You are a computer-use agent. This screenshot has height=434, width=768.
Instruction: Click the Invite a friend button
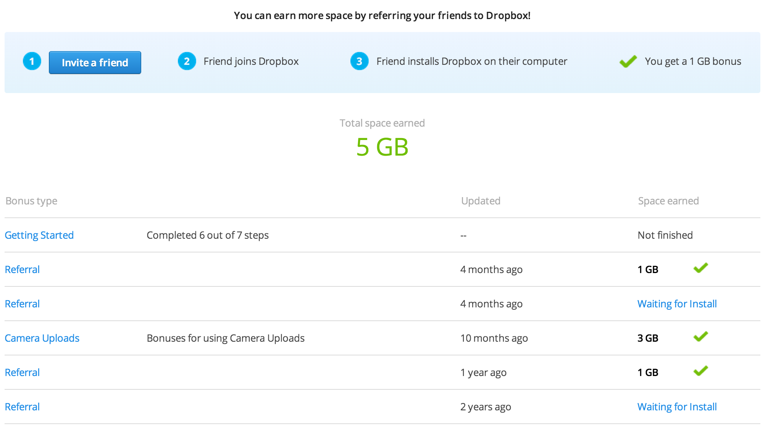click(95, 63)
